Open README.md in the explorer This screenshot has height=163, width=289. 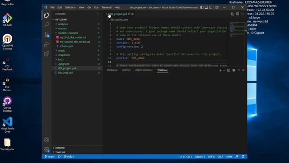[65, 73]
